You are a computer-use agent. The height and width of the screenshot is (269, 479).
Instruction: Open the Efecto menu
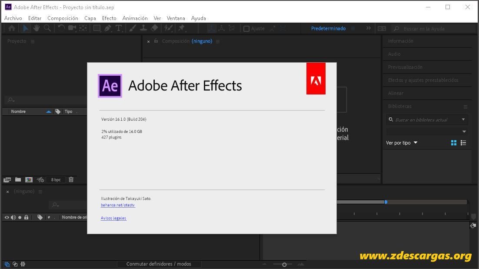point(109,18)
